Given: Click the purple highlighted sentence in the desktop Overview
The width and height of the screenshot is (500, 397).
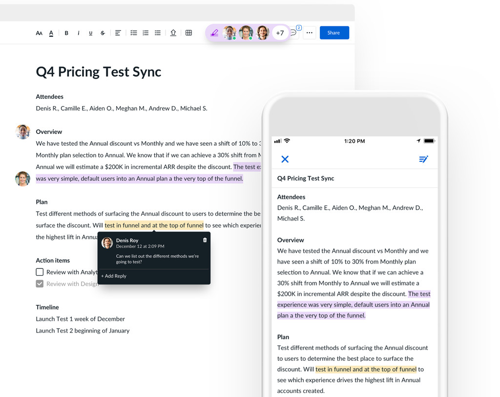Looking at the screenshot, I should pos(139,178).
